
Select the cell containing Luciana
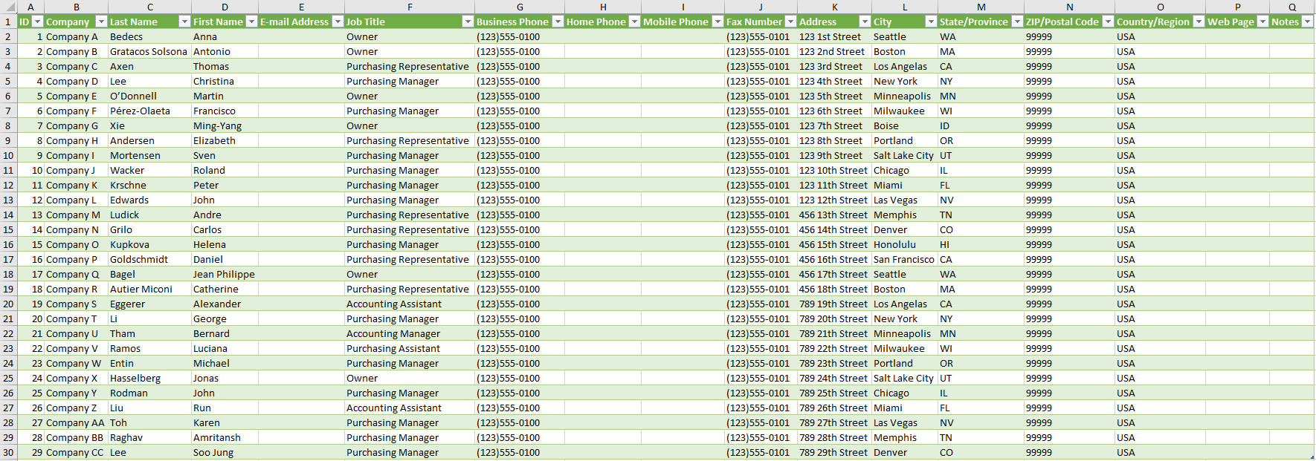pos(225,348)
